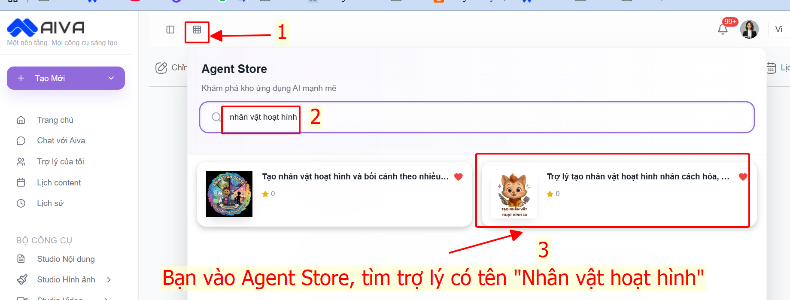The width and height of the screenshot is (790, 300).
Task: Open Lịch content page
Action: tap(59, 183)
